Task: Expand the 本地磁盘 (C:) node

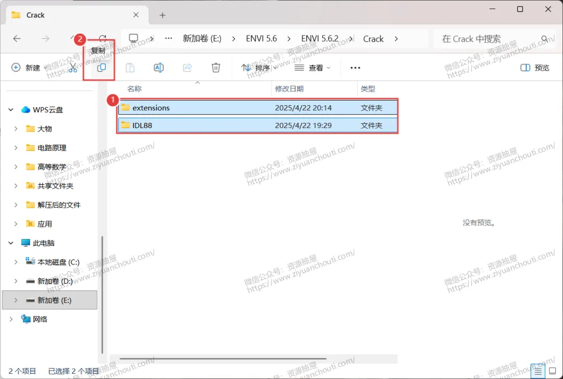Action: 16,262
